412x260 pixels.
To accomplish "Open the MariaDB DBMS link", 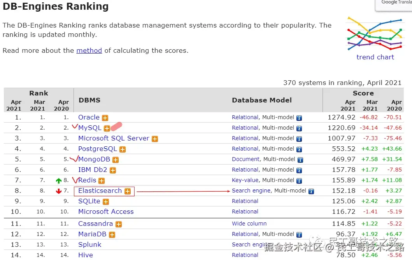I will coord(92,234).
